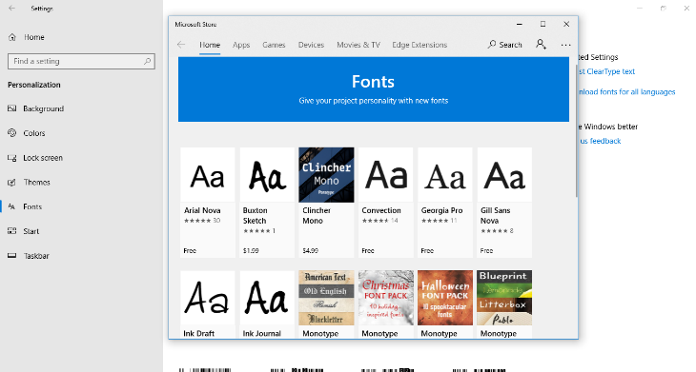Click the $4.99 price of Clincher Mono
The image size is (696, 372).
pos(310,250)
